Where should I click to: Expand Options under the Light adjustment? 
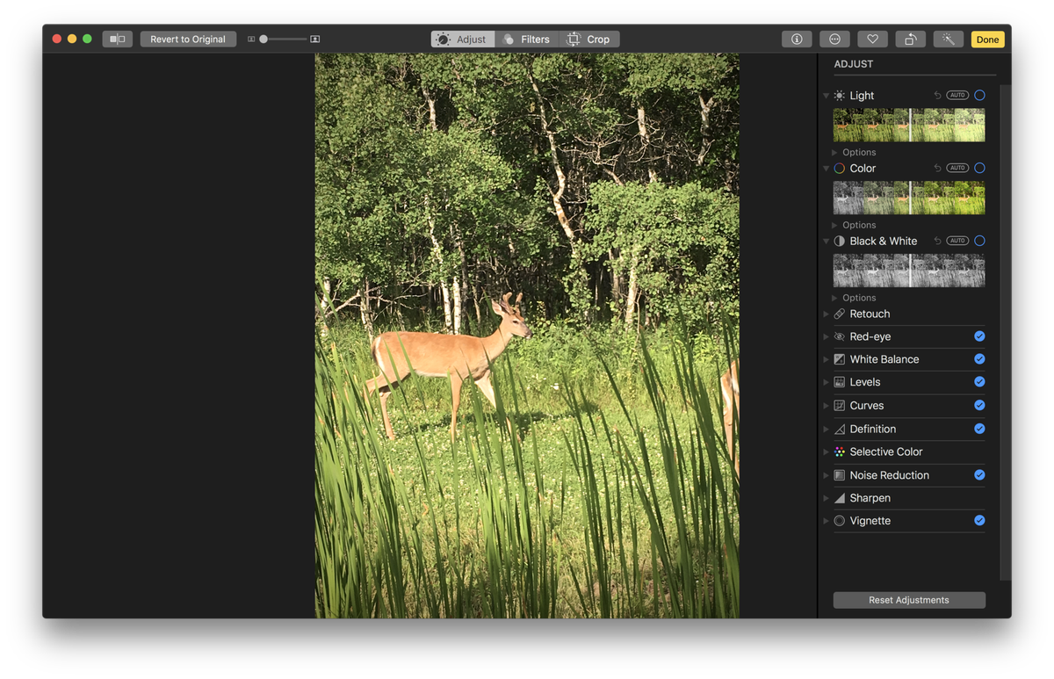(857, 152)
